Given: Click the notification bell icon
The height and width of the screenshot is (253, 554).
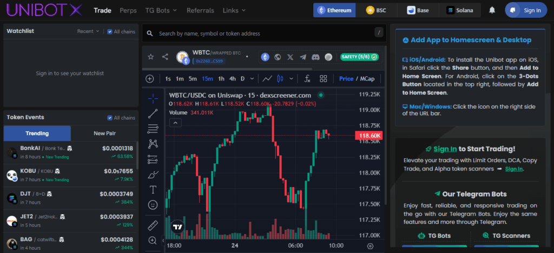Looking at the screenshot, I should [492, 10].
